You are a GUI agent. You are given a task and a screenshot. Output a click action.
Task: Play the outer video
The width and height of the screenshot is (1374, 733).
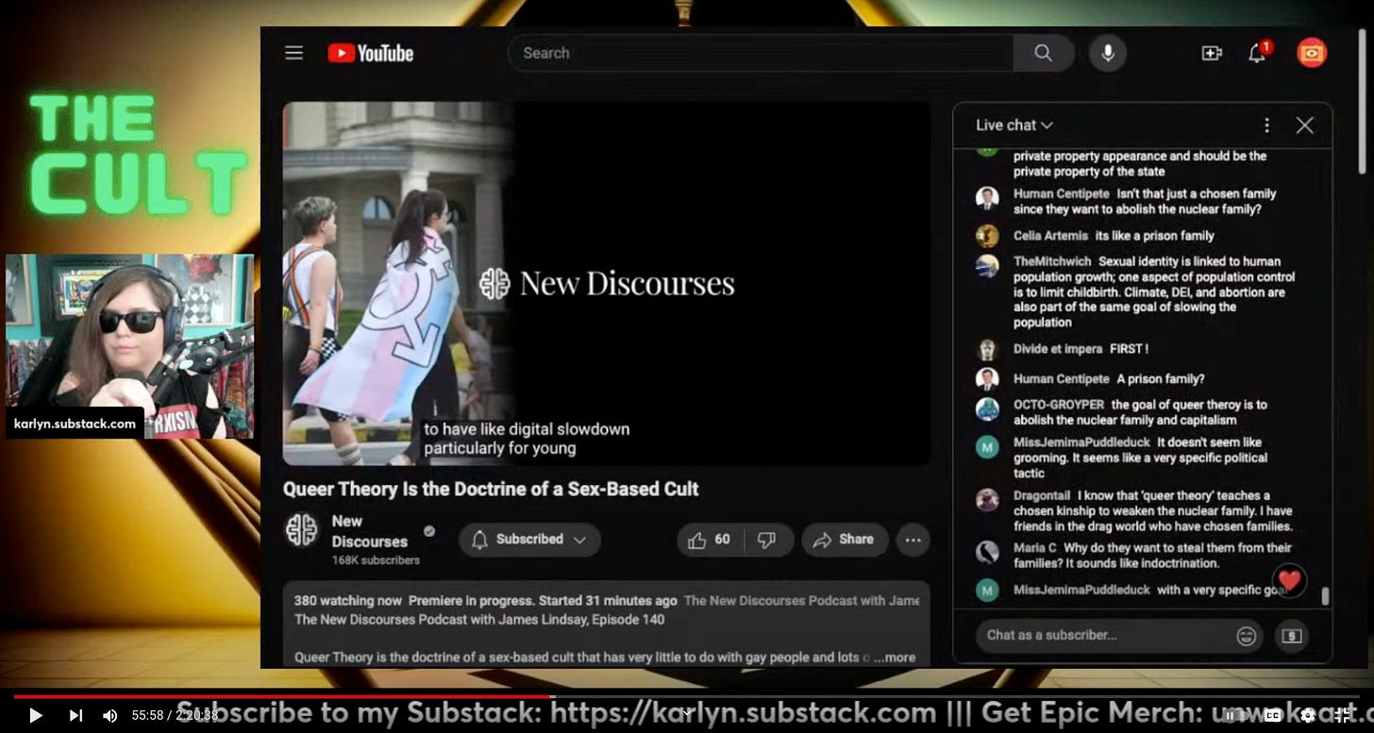click(35, 716)
